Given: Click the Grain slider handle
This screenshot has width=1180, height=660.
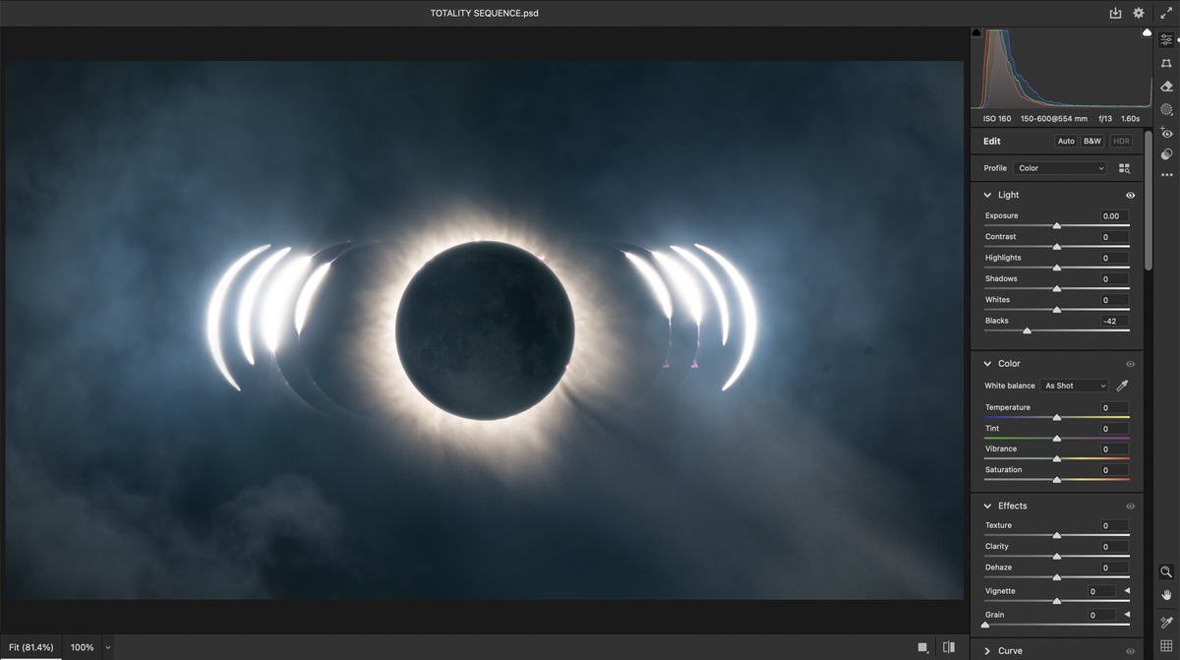Looking at the screenshot, I should coord(985,625).
